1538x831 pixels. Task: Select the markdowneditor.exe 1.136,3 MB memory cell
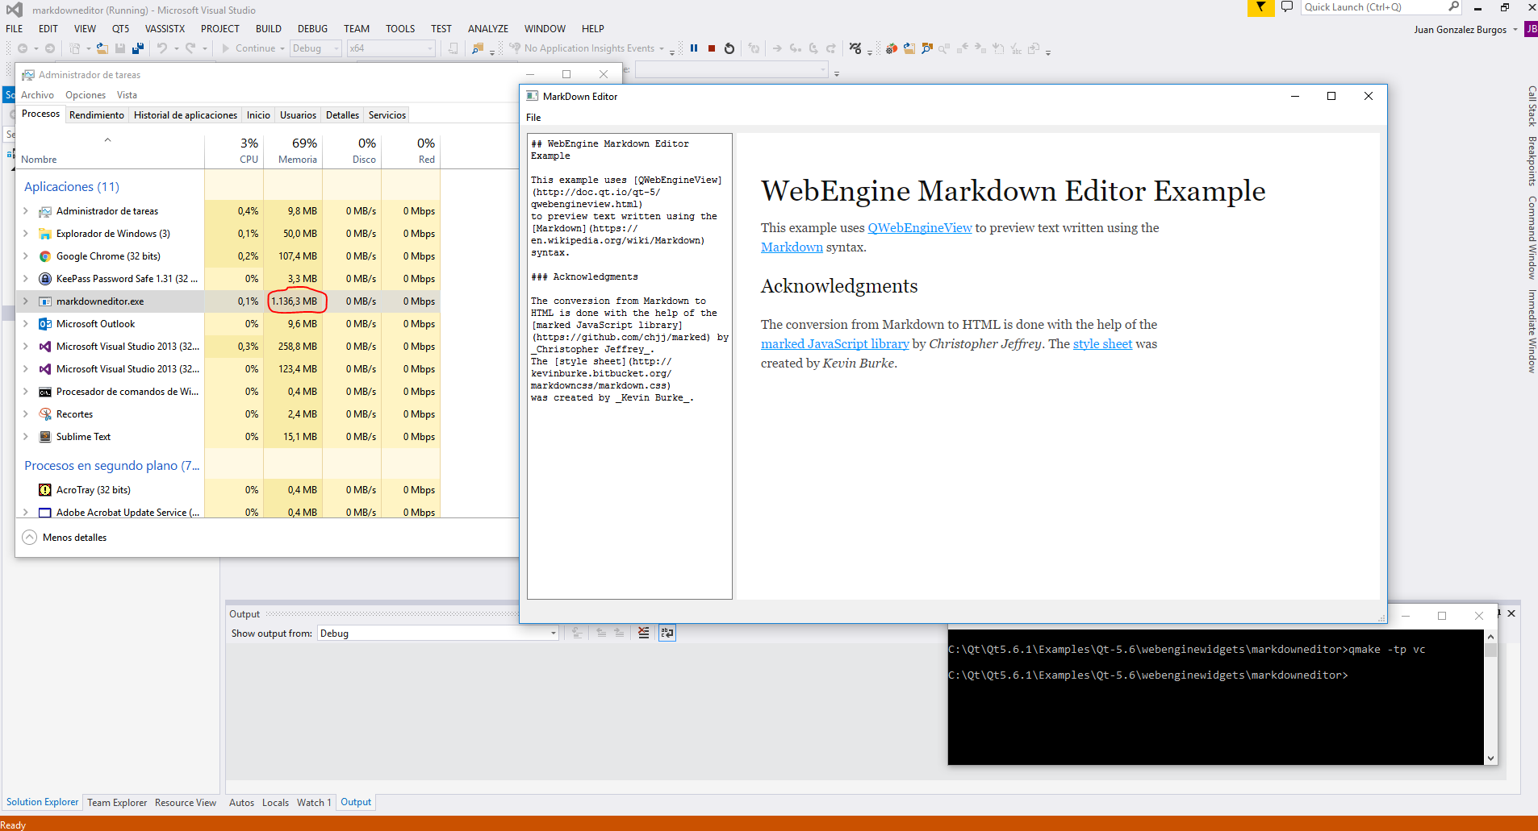294,301
